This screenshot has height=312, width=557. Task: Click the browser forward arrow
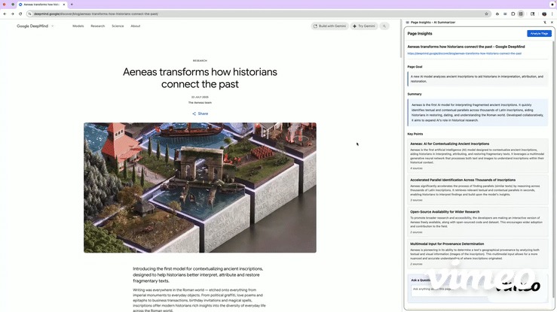[12, 14]
